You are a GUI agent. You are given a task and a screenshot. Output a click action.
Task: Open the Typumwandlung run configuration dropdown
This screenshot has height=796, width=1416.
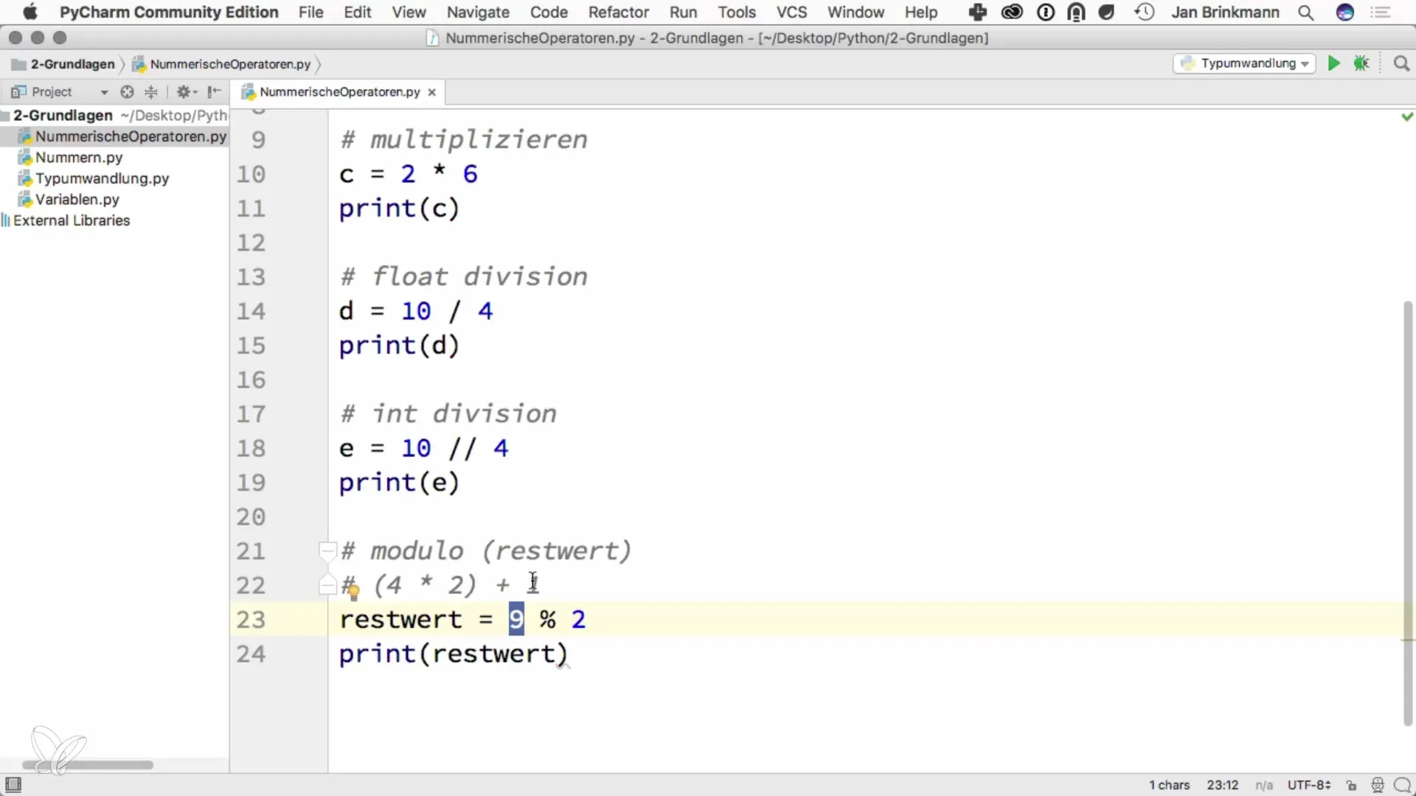1244,63
